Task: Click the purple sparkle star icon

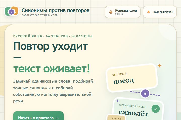Action: coord(117,101)
